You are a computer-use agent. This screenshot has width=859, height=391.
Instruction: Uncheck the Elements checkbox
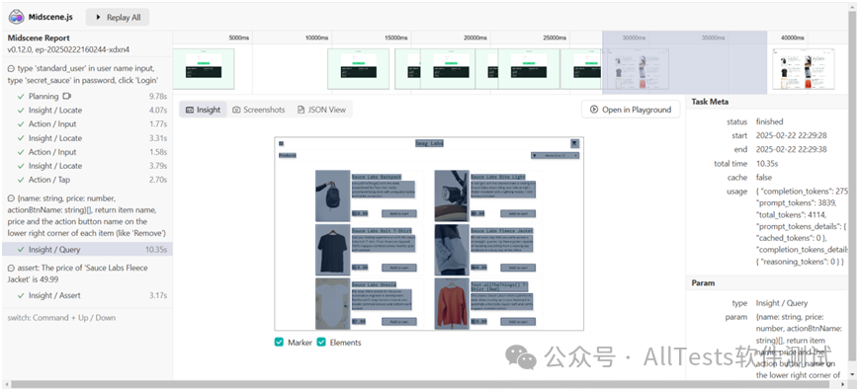[321, 343]
